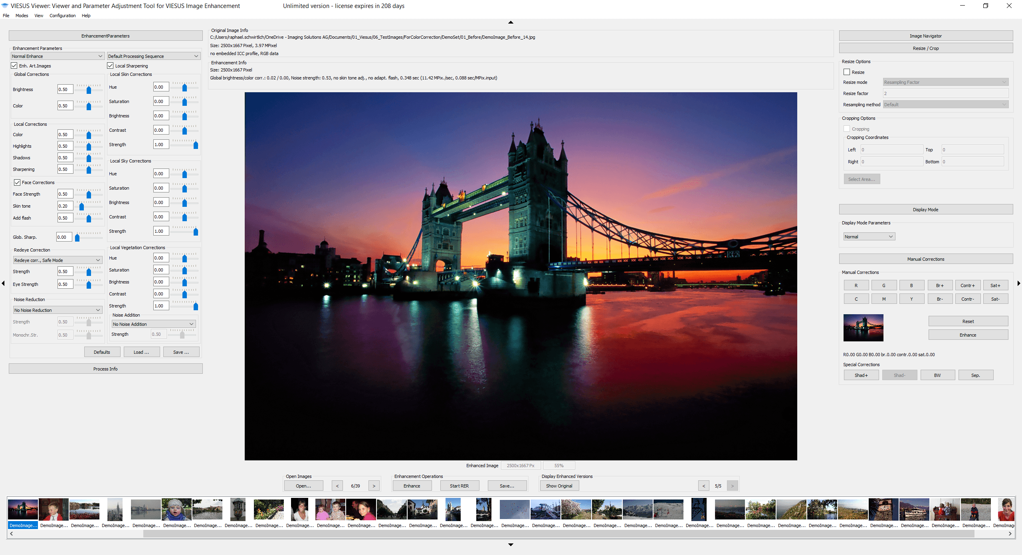Viewport: 1022px width, 555px height.
Task: Show next enhanced version using right arrow
Action: (732, 486)
